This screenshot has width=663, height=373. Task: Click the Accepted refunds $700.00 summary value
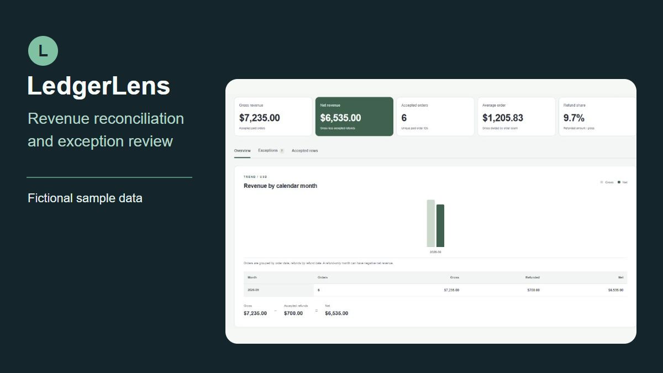tap(293, 313)
